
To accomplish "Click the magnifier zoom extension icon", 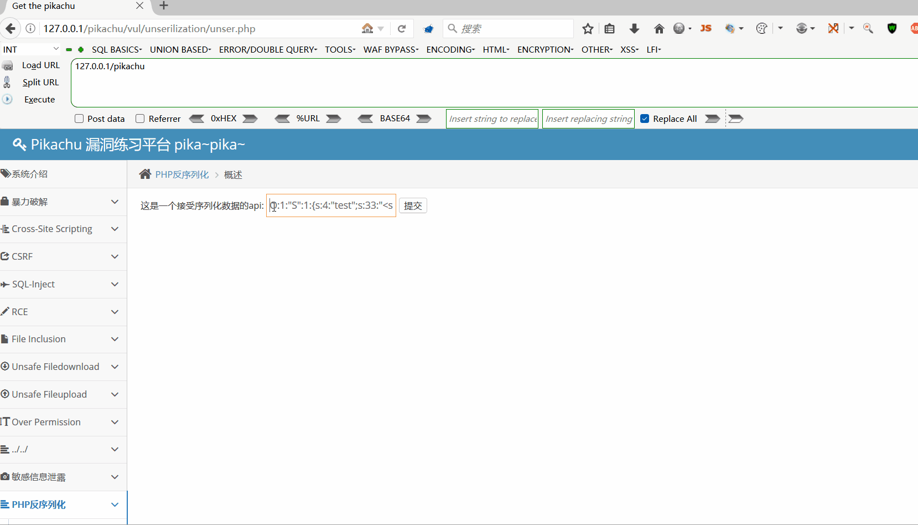I will [868, 28].
